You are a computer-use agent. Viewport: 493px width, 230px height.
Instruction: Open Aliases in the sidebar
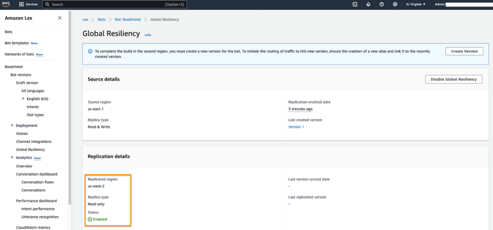coord(22,134)
